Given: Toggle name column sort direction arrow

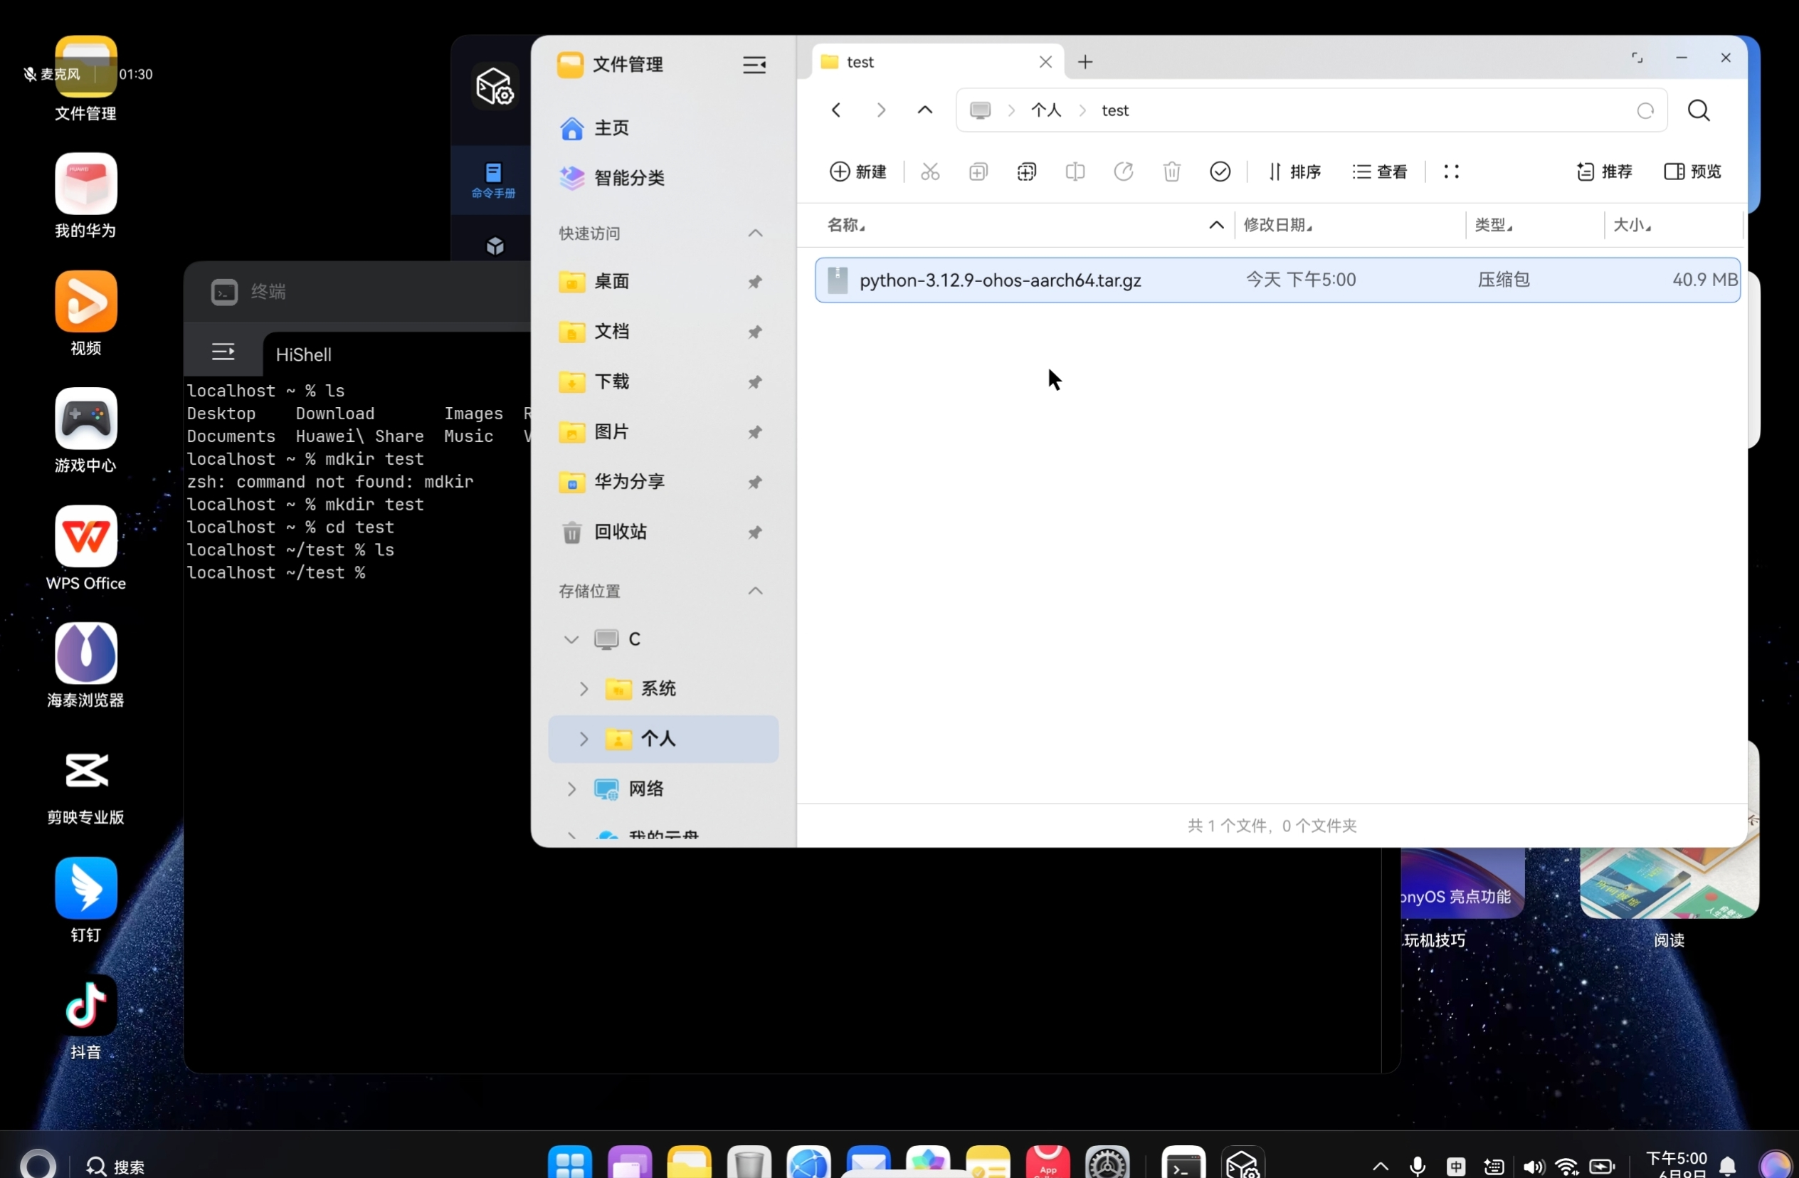Looking at the screenshot, I should click(1216, 224).
